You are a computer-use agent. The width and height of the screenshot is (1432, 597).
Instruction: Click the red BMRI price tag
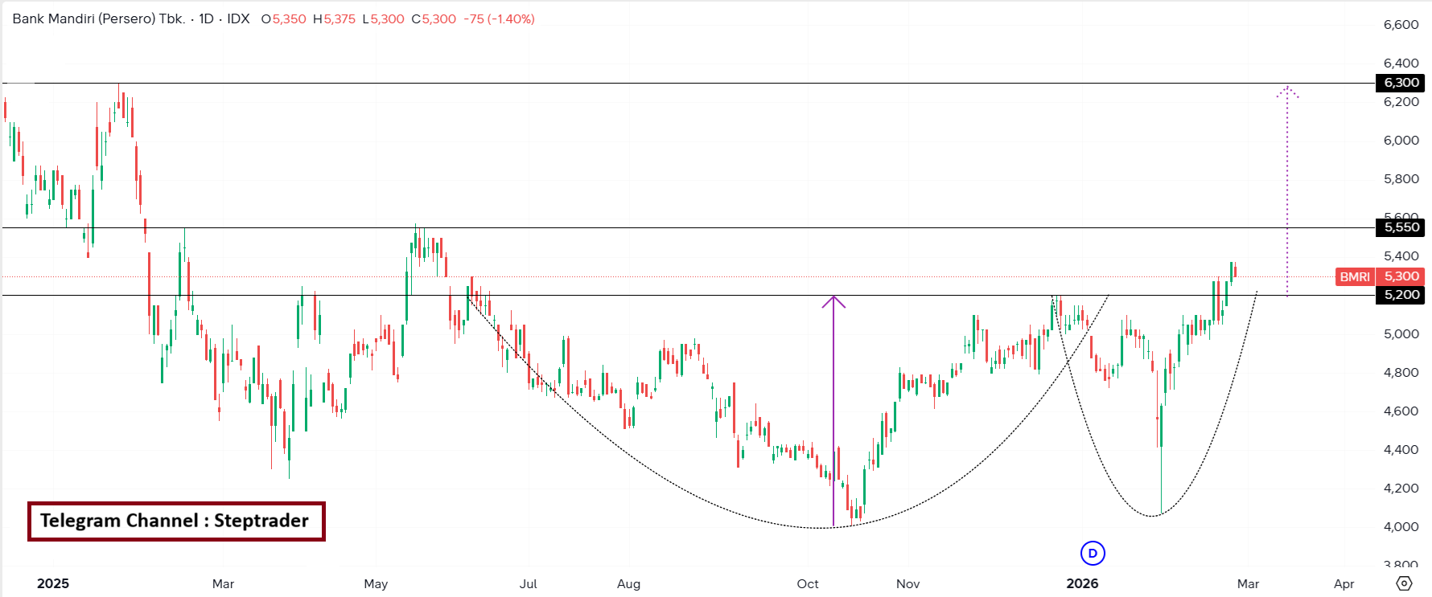[x=1355, y=276]
